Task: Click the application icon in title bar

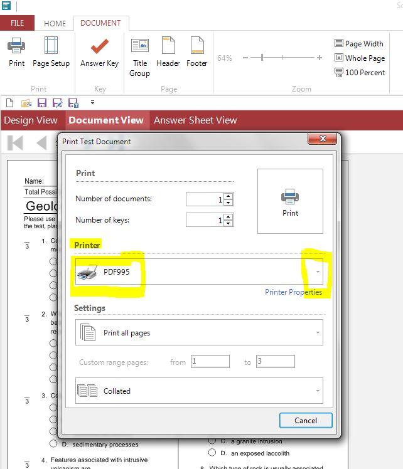Action: coord(6,6)
